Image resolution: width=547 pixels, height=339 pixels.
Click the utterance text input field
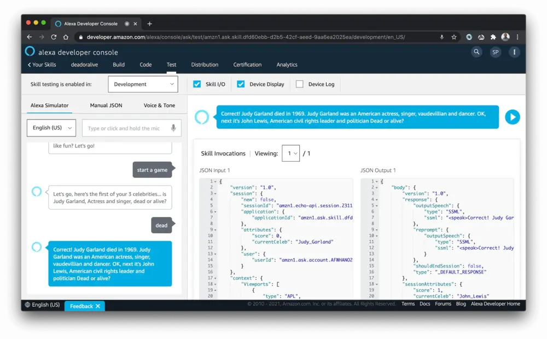tap(125, 128)
